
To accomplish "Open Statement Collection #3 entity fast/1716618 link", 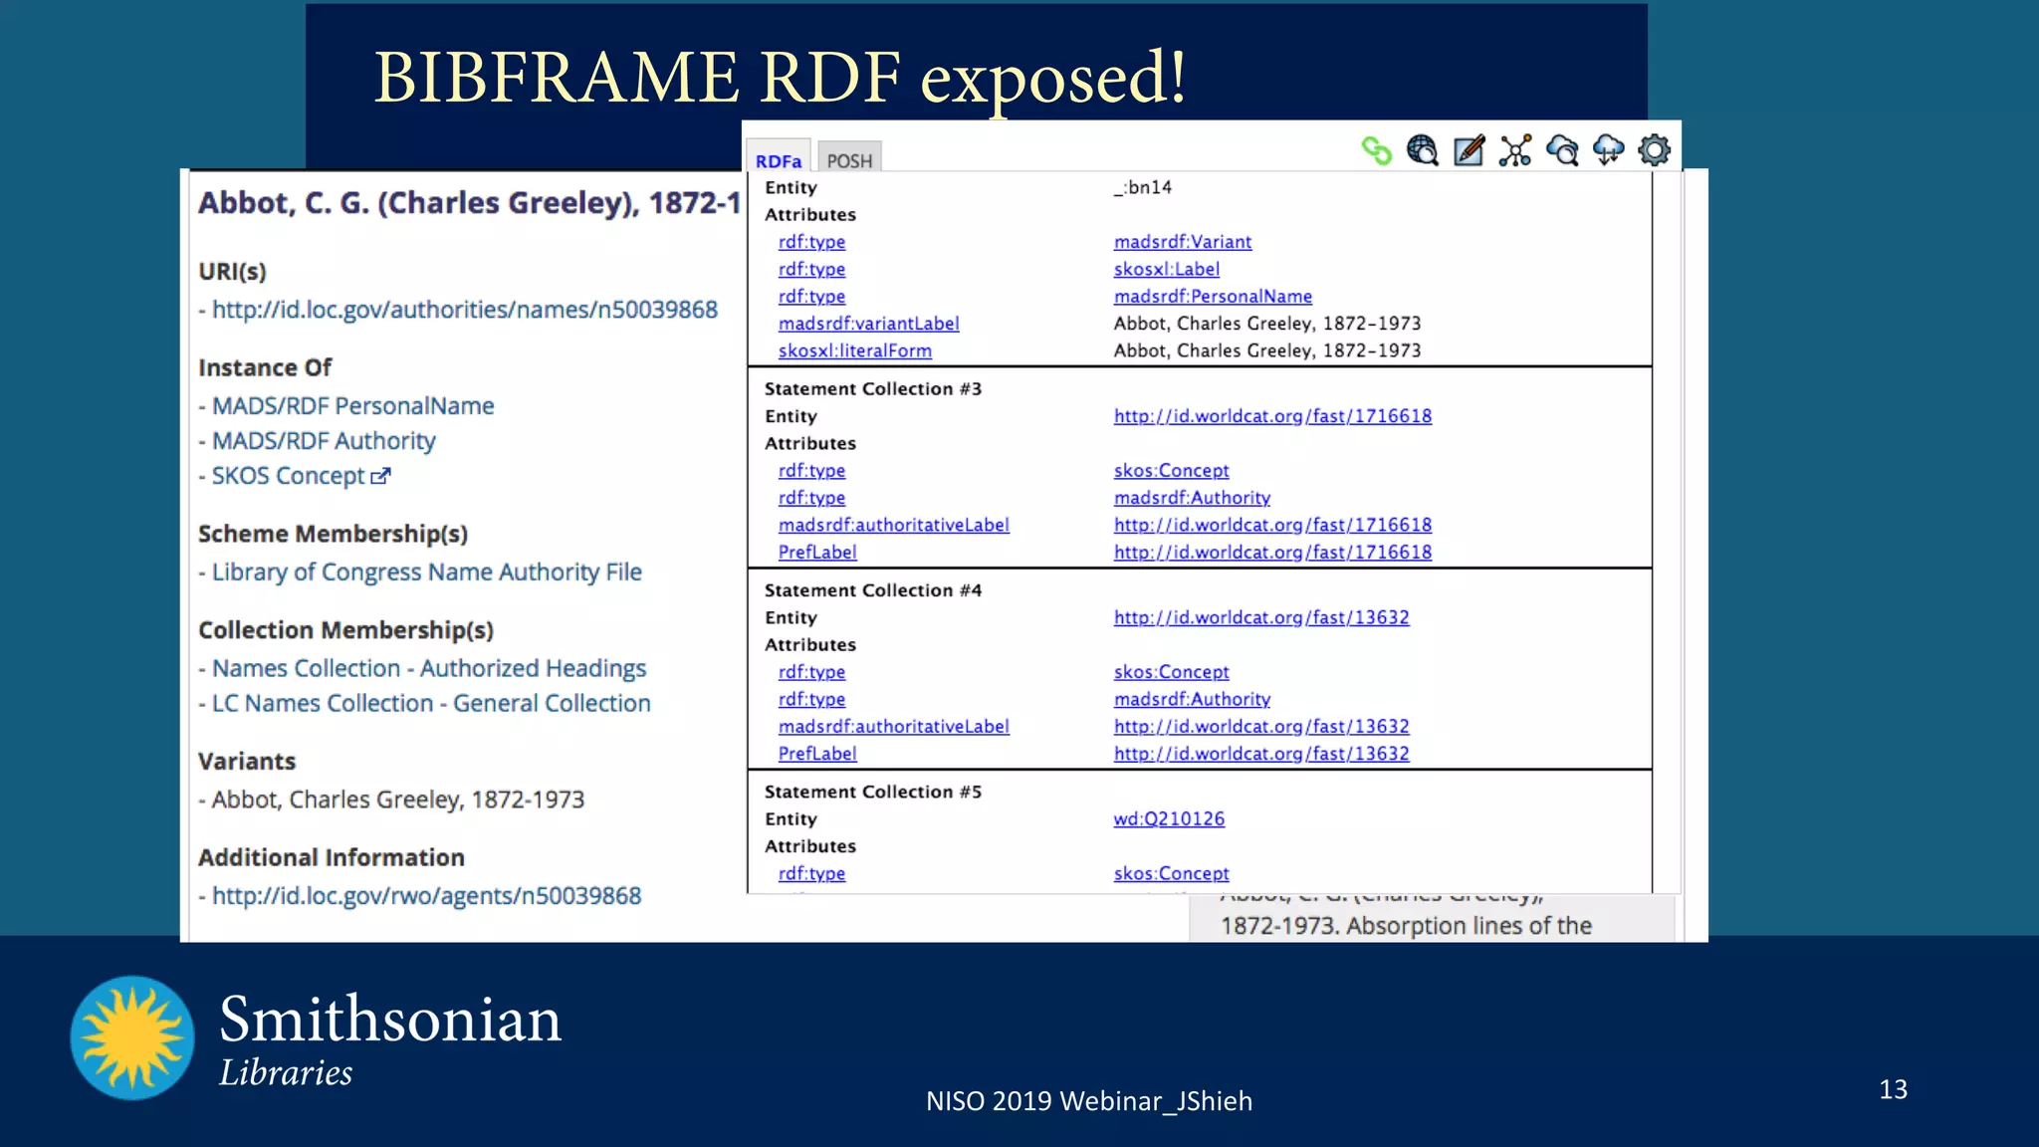I will (1272, 416).
